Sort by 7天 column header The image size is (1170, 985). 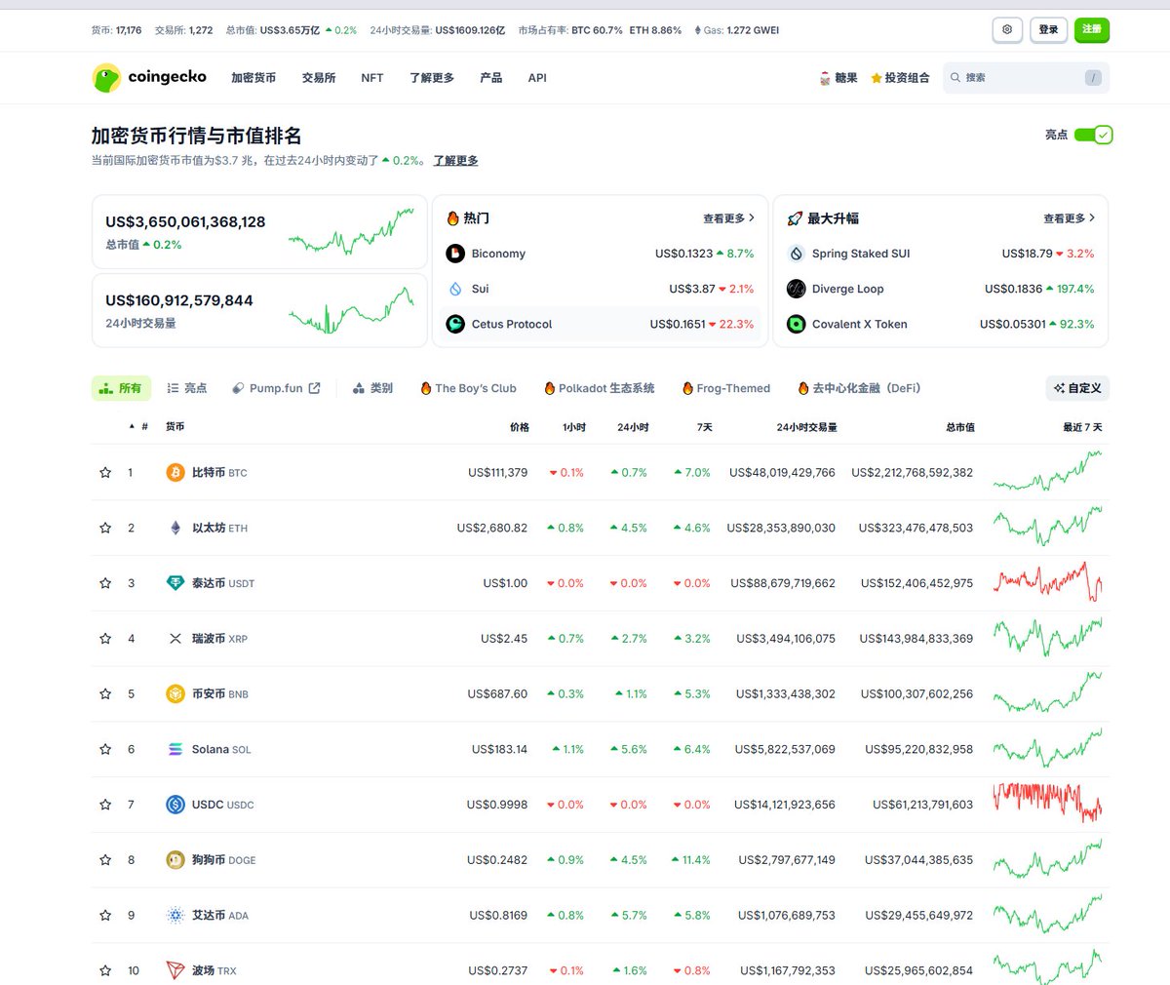[x=704, y=427]
